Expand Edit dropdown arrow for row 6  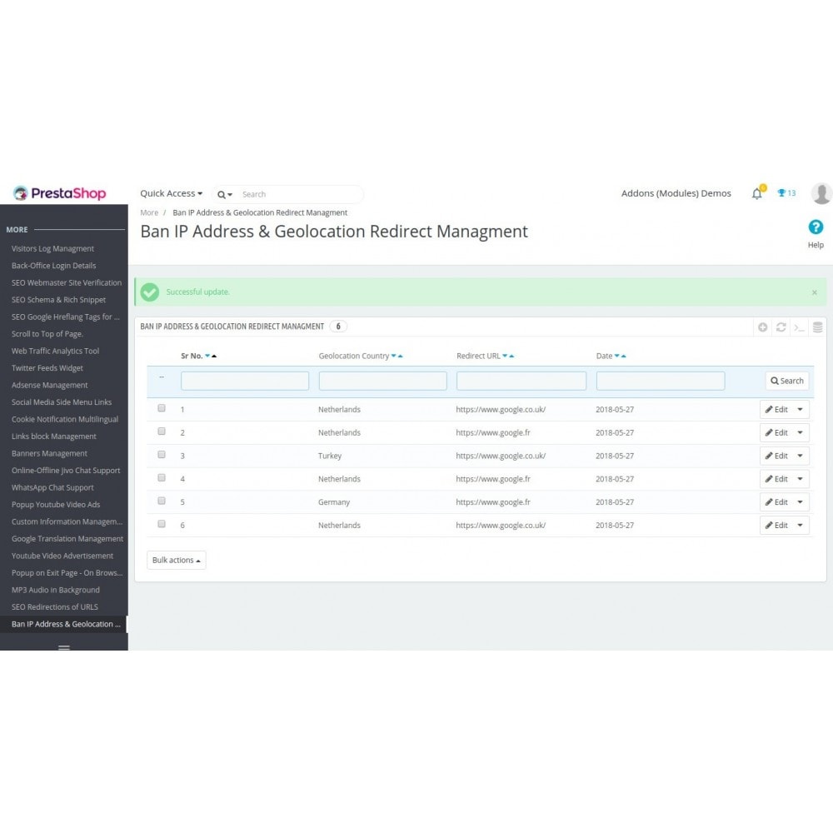coord(800,526)
